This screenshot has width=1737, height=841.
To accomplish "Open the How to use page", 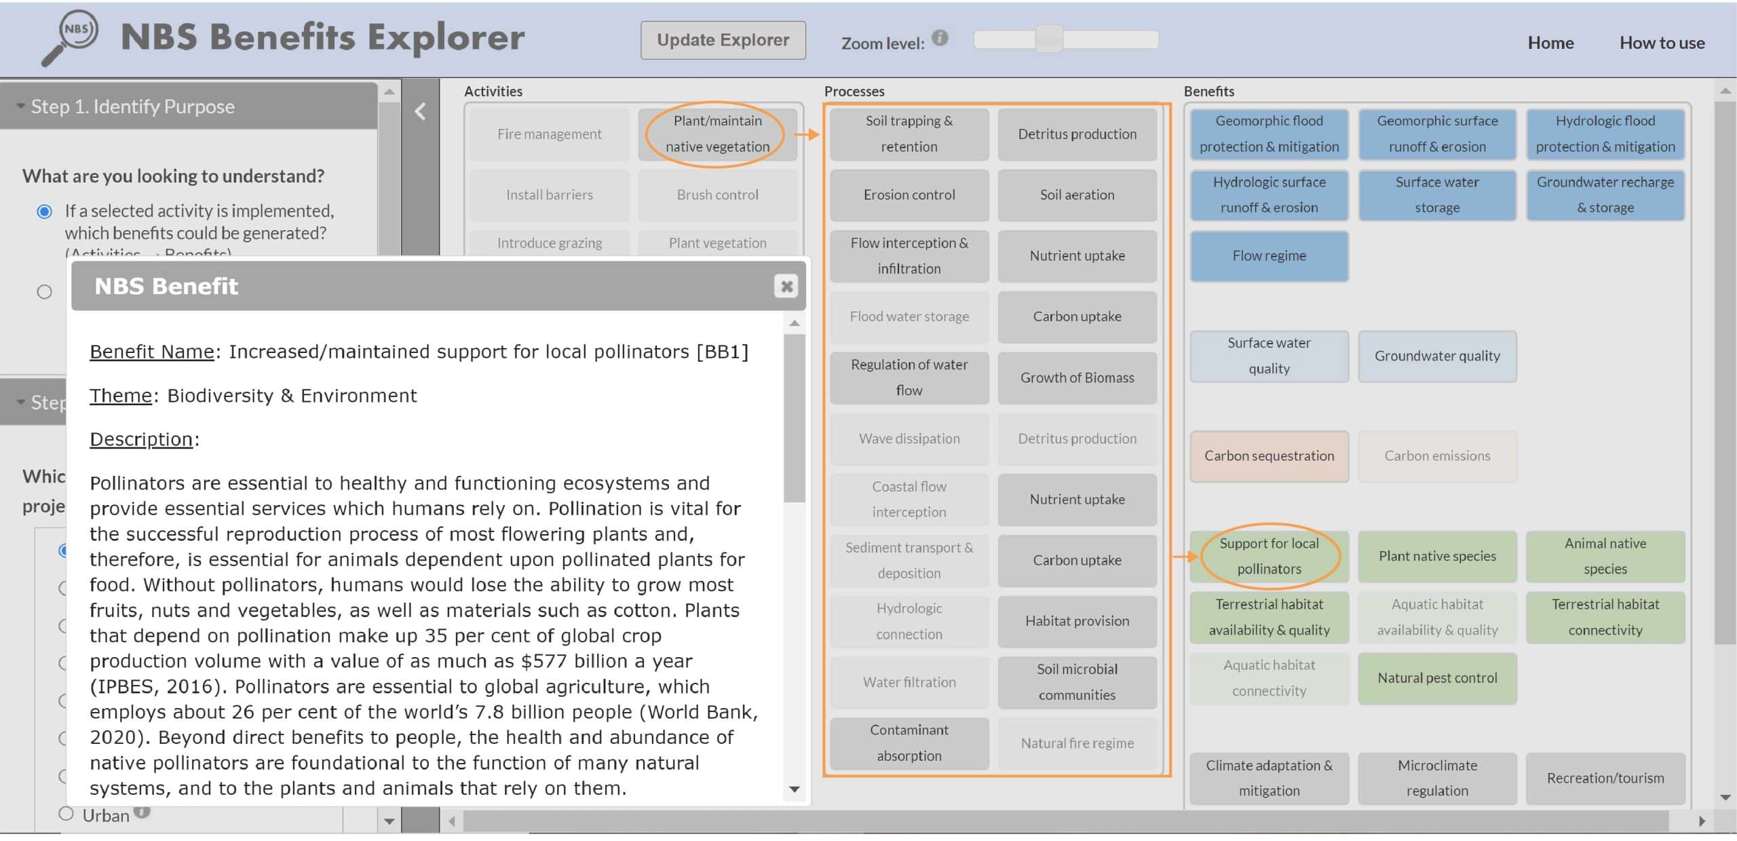I will [x=1662, y=43].
